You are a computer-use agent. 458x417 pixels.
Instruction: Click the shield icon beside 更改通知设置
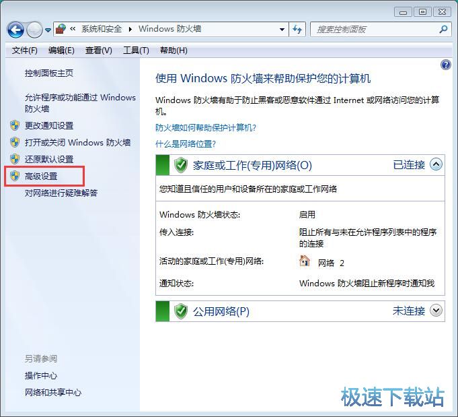click(15, 125)
